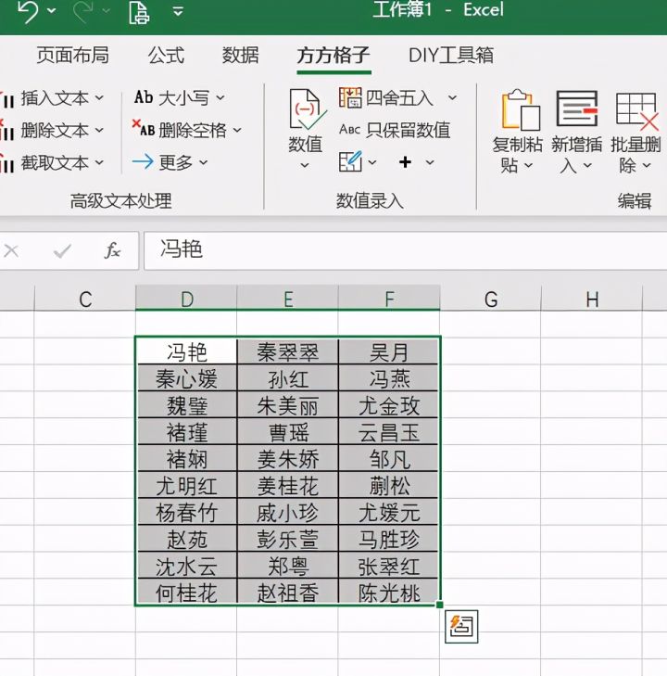Click the 只保留数值 Abc button
This screenshot has width=667, height=676.
point(395,130)
